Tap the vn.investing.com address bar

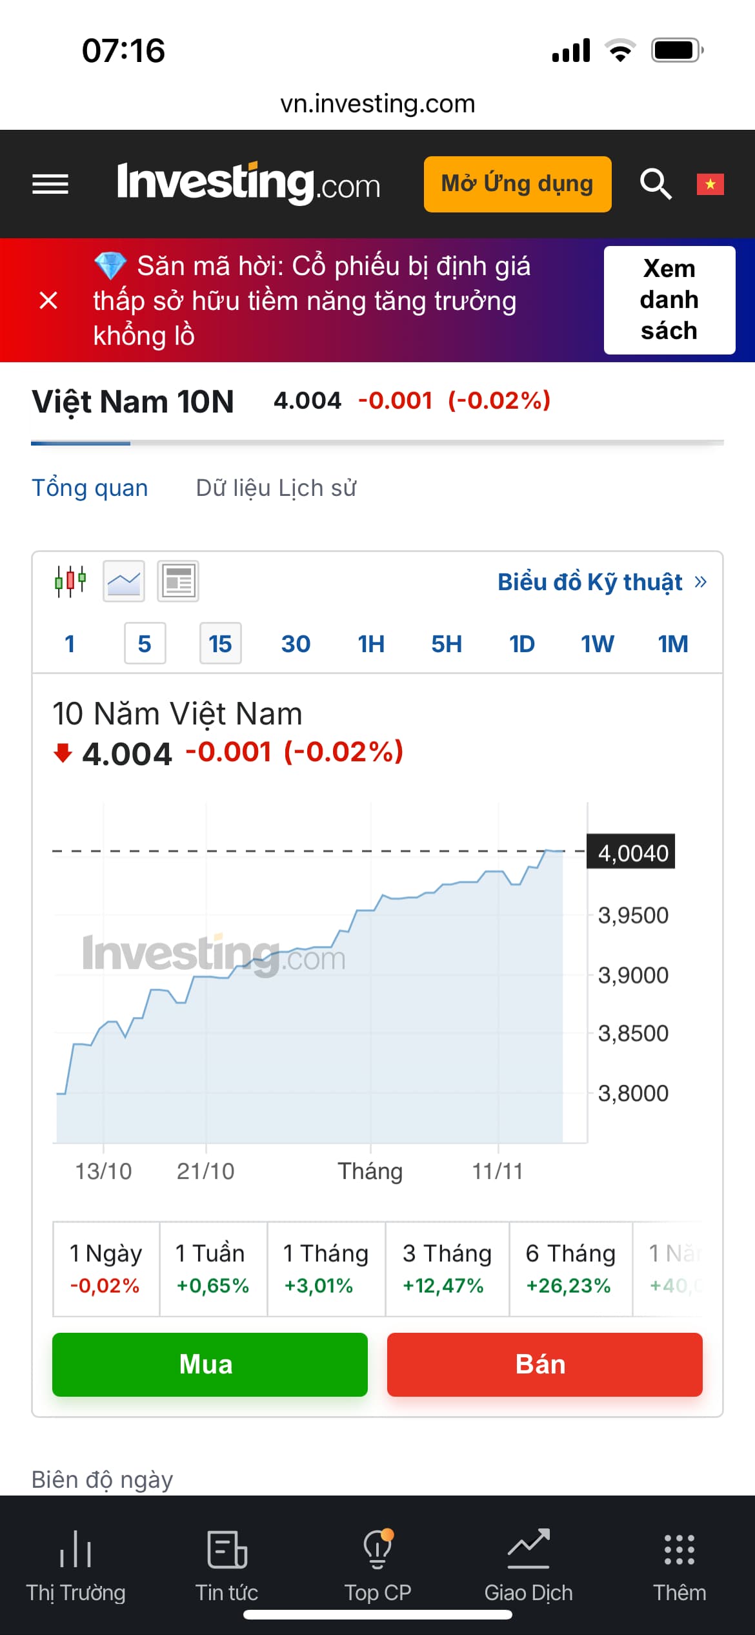[x=377, y=103]
